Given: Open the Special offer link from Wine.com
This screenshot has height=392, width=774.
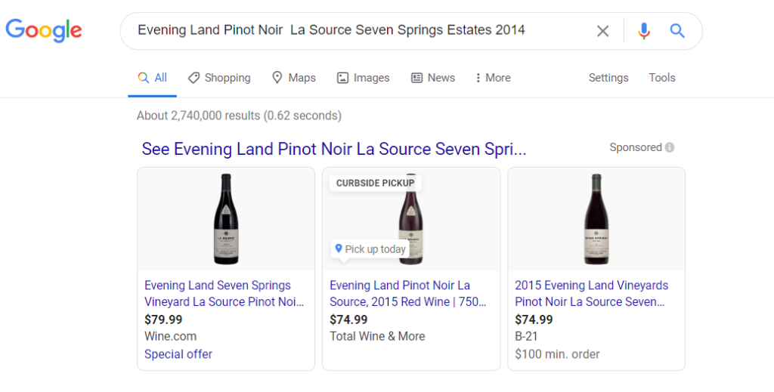Looking at the screenshot, I should click(178, 354).
